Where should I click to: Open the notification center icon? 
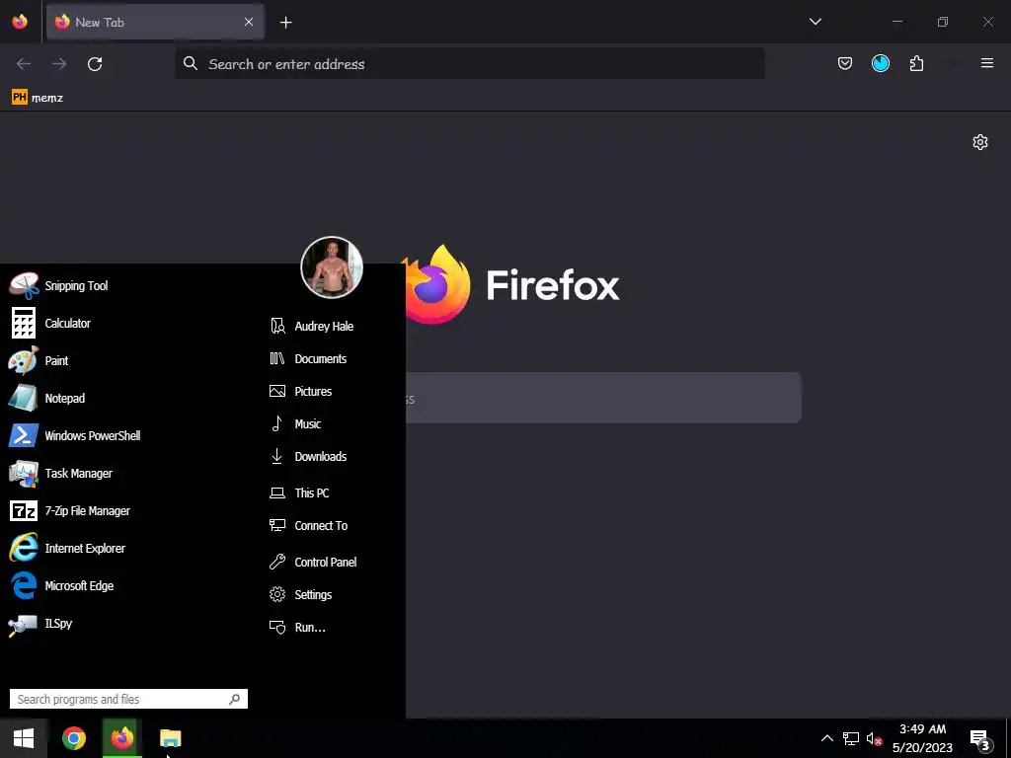click(x=979, y=738)
